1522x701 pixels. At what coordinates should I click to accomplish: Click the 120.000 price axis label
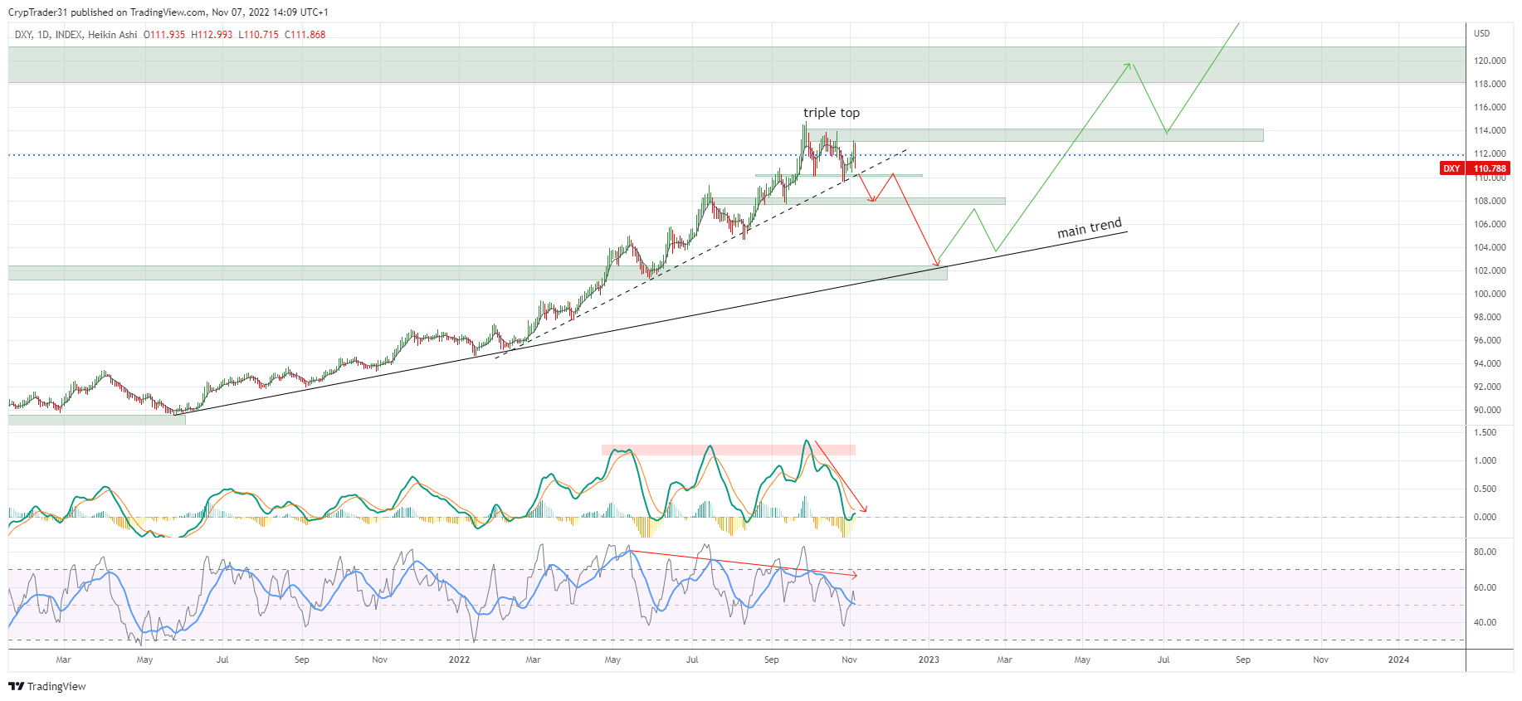coord(1490,61)
